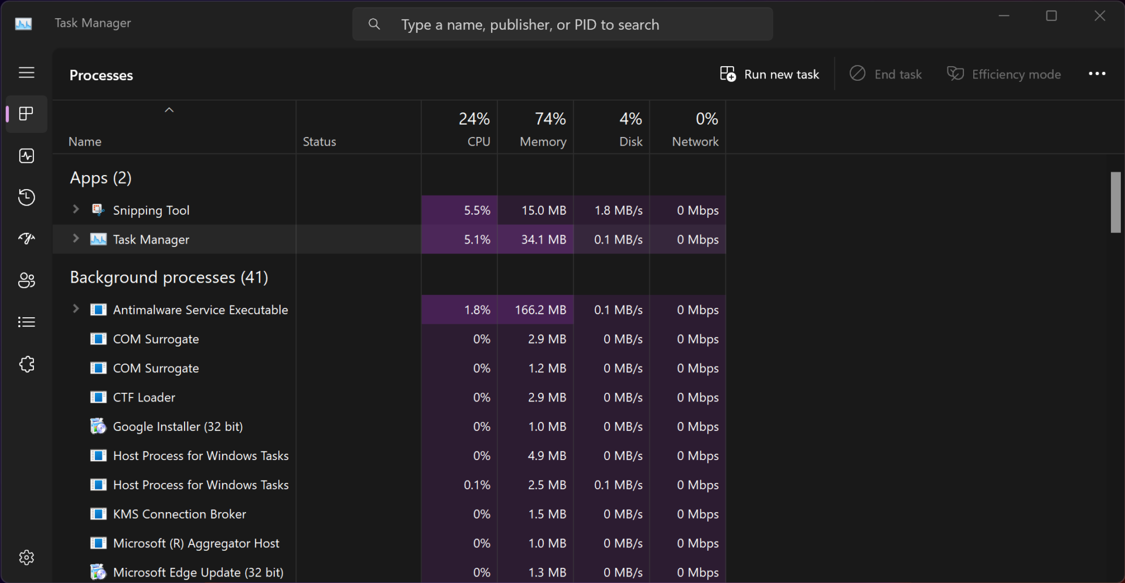Expand the Snipping Tool process group
1125x583 pixels.
point(76,210)
